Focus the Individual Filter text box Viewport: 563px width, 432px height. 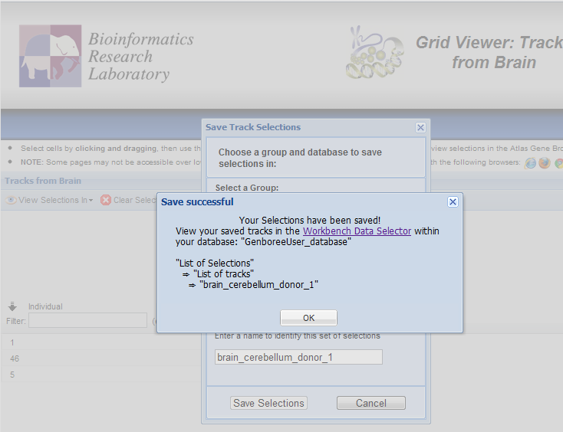coord(87,320)
